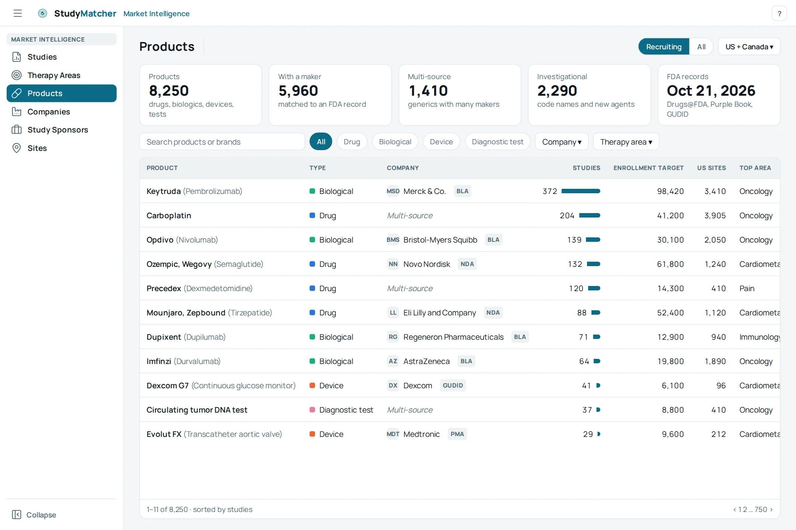
Task: Sort table by Studies column header
Action: point(586,168)
